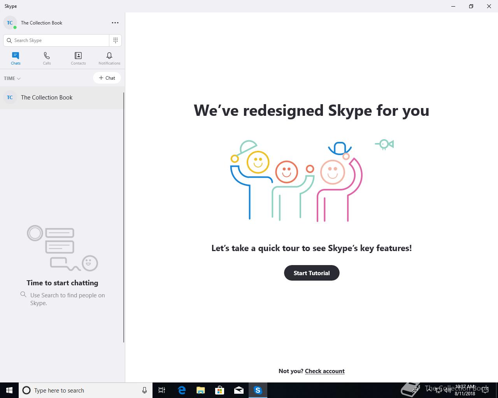Launch Microsoft Edge from taskbar

[182, 390]
